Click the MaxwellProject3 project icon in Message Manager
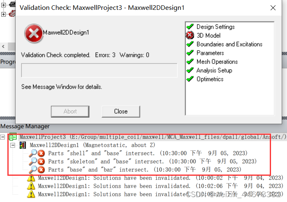 click(x=13, y=137)
